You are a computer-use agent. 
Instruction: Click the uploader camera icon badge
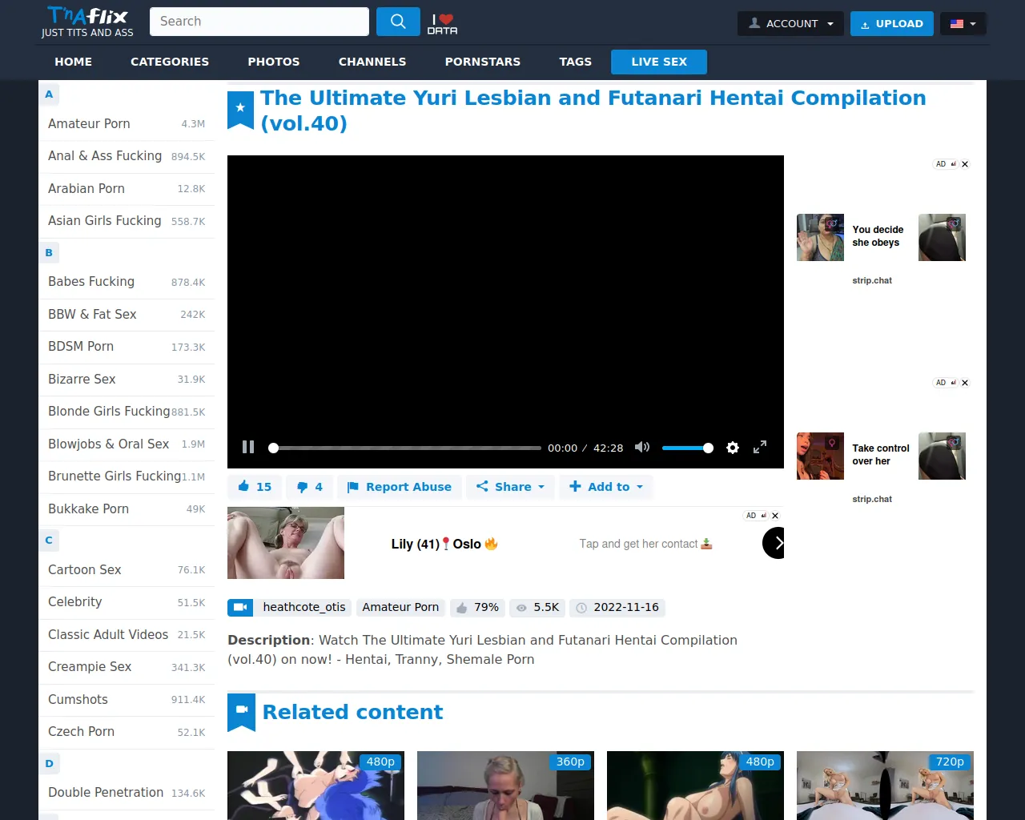coord(240,608)
